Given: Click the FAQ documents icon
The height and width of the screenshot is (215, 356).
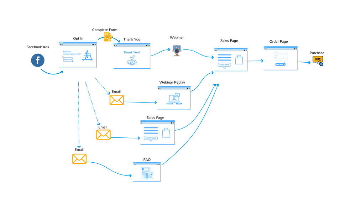Looking at the screenshot, I should (147, 174).
